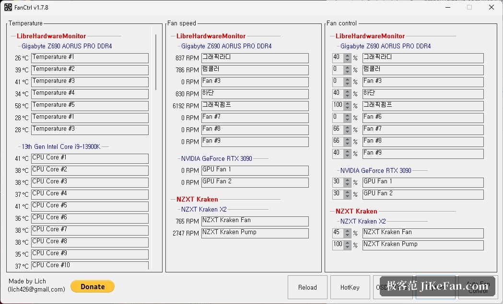Viewport: 503px width, 304px height.
Task: Click the FanCtrl app icon in title bar
Action: click(x=8, y=7)
